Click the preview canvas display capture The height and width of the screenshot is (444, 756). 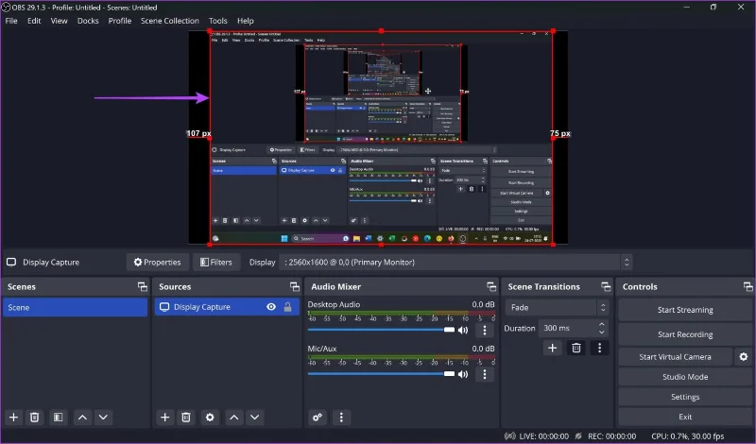coord(381,138)
